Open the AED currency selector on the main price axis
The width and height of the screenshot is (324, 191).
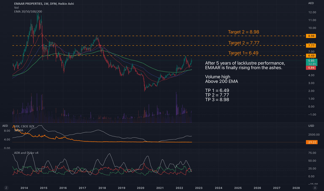(x=311, y=3)
